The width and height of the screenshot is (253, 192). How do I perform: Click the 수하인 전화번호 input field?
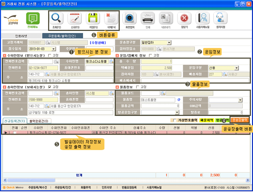tap(43, 68)
